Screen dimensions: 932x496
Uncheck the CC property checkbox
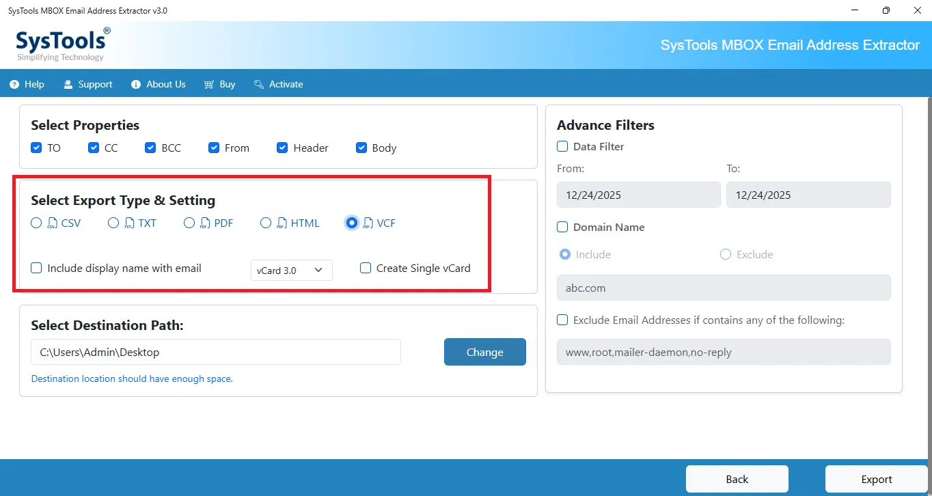pyautogui.click(x=94, y=148)
